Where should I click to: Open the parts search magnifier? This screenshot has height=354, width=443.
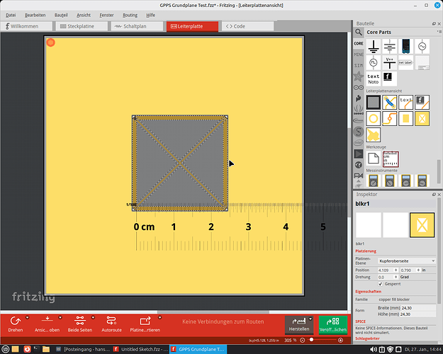(x=359, y=33)
